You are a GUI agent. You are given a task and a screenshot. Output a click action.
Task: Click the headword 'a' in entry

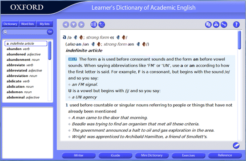[x=65, y=37]
